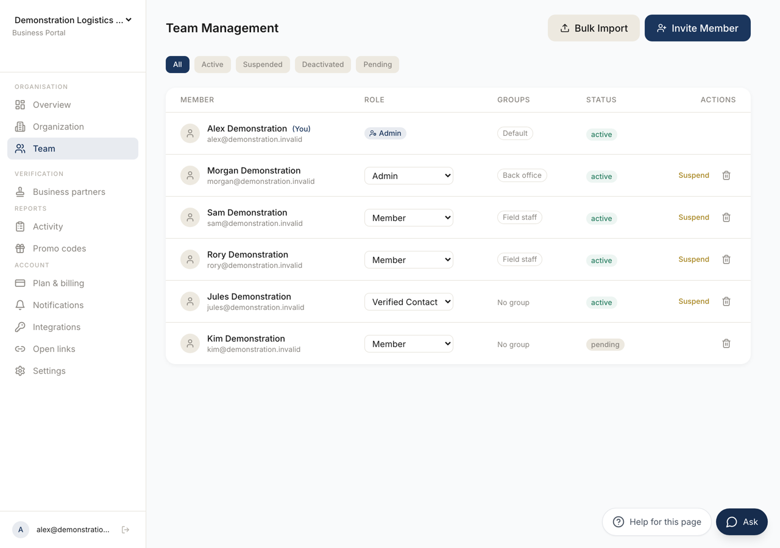Image resolution: width=780 pixels, height=548 pixels.
Task: Click the alex@demonstratio... account label in the sidebar footer
Action: pyautogui.click(x=73, y=530)
